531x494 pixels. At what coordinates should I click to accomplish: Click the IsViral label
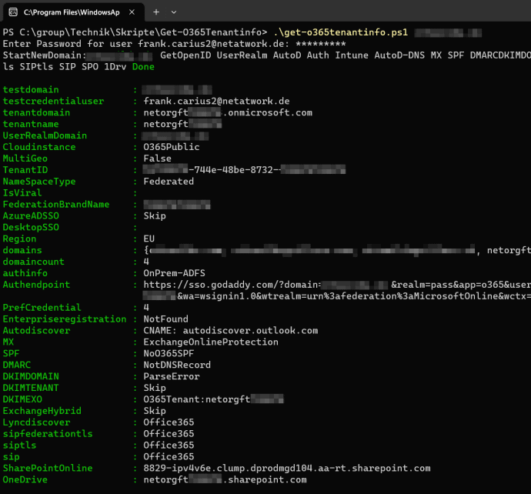22,193
